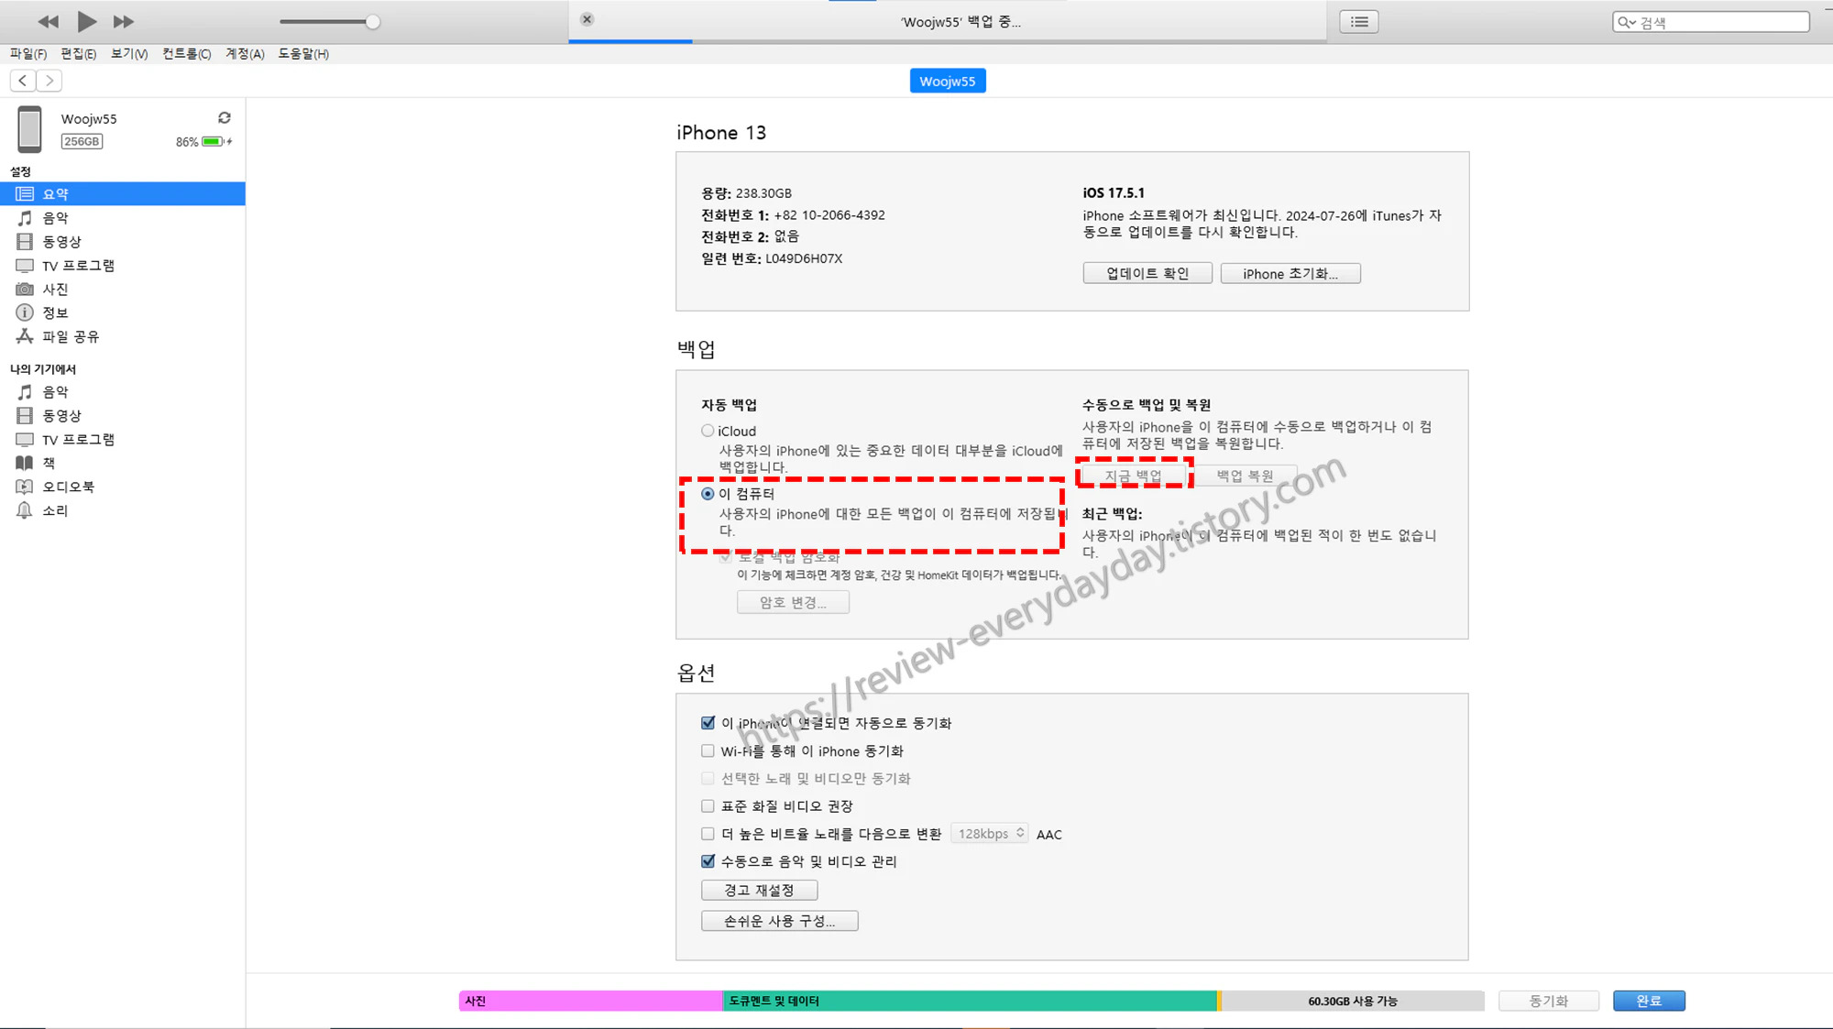
Task: Uncheck 수동으로 음악 및 비디오 관리
Action: 708,860
